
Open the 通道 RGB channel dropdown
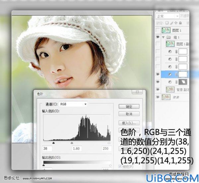coord(73,104)
